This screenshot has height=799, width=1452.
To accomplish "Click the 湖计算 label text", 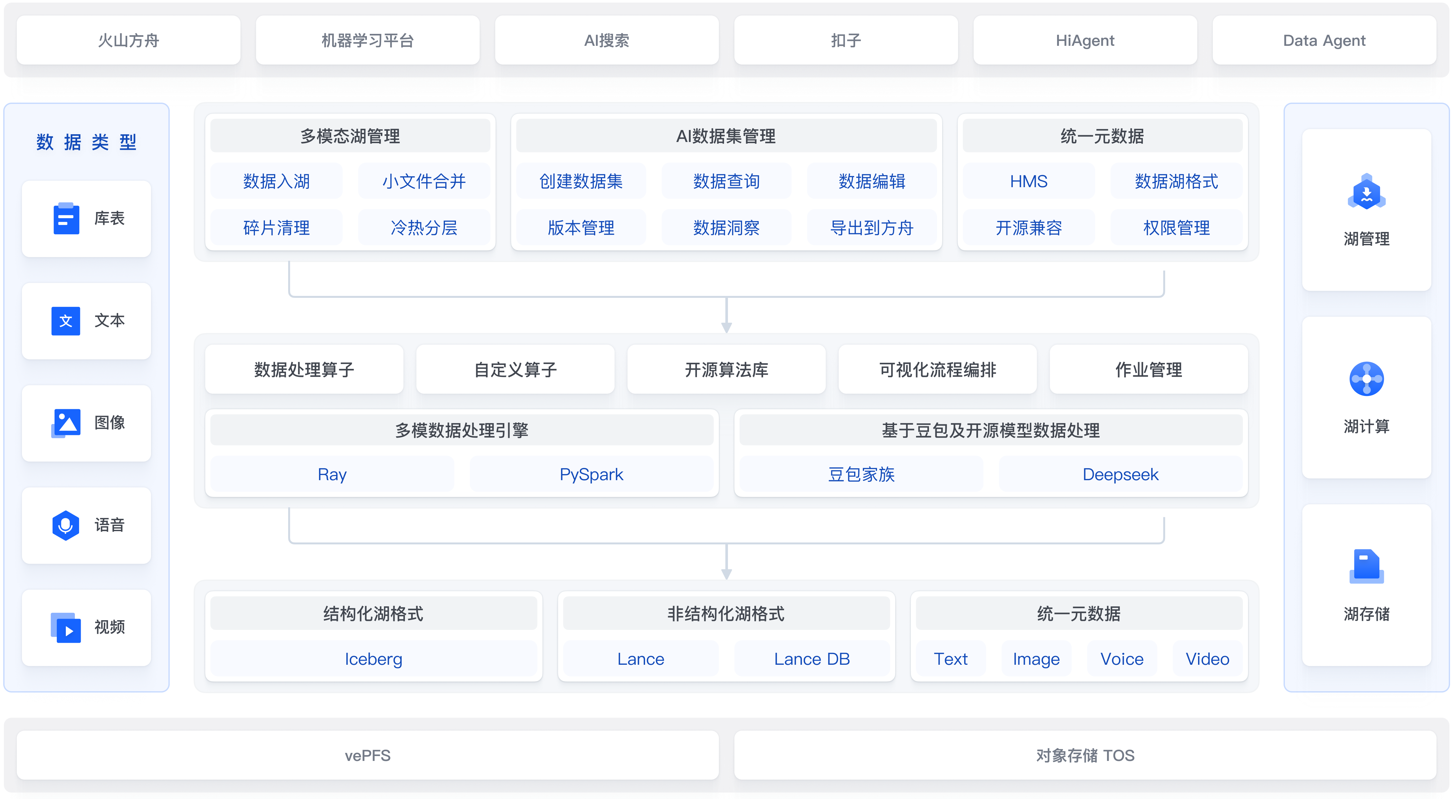I will coord(1366,426).
